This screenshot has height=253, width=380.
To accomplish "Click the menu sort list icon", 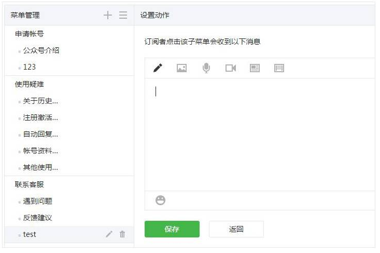I will pyautogui.click(x=123, y=15).
